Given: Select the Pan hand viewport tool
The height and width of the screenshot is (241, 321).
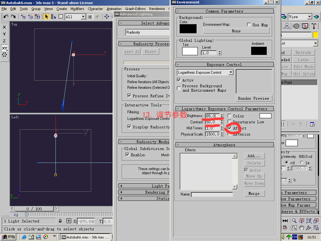Looking at the screenshot, I should point(301,227).
